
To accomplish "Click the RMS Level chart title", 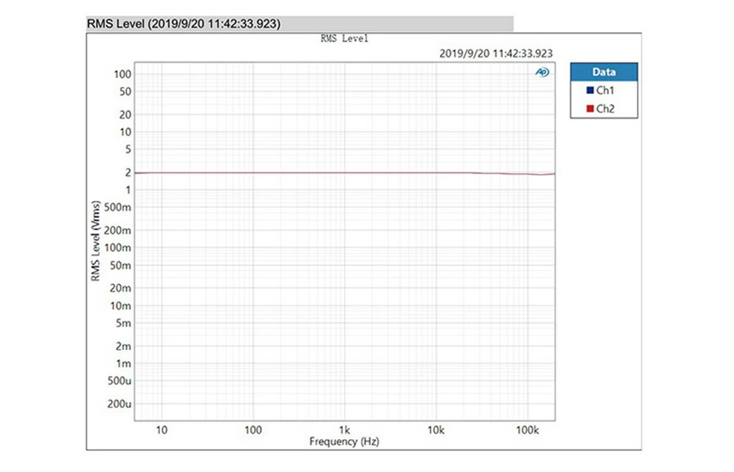I will 345,38.
